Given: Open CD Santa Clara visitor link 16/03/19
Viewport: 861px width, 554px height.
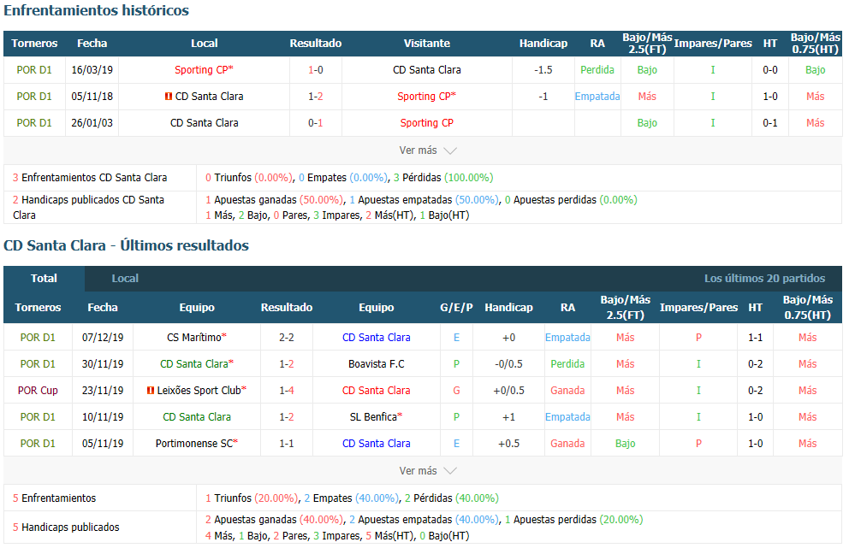Looking at the screenshot, I should (x=427, y=69).
